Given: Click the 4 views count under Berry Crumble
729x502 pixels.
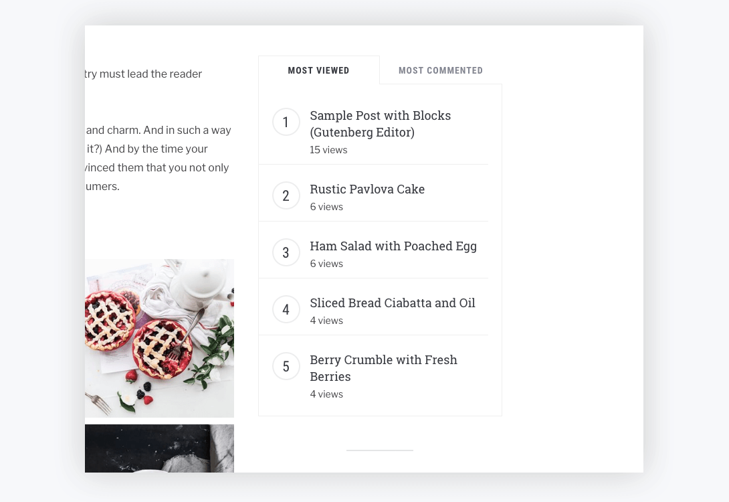Looking at the screenshot, I should pos(326,394).
